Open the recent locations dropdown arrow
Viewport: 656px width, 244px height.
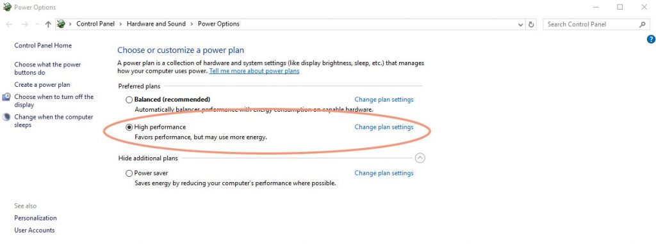click(37, 24)
